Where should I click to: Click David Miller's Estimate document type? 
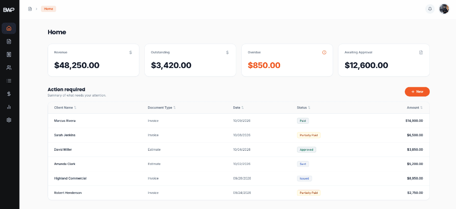154,150
